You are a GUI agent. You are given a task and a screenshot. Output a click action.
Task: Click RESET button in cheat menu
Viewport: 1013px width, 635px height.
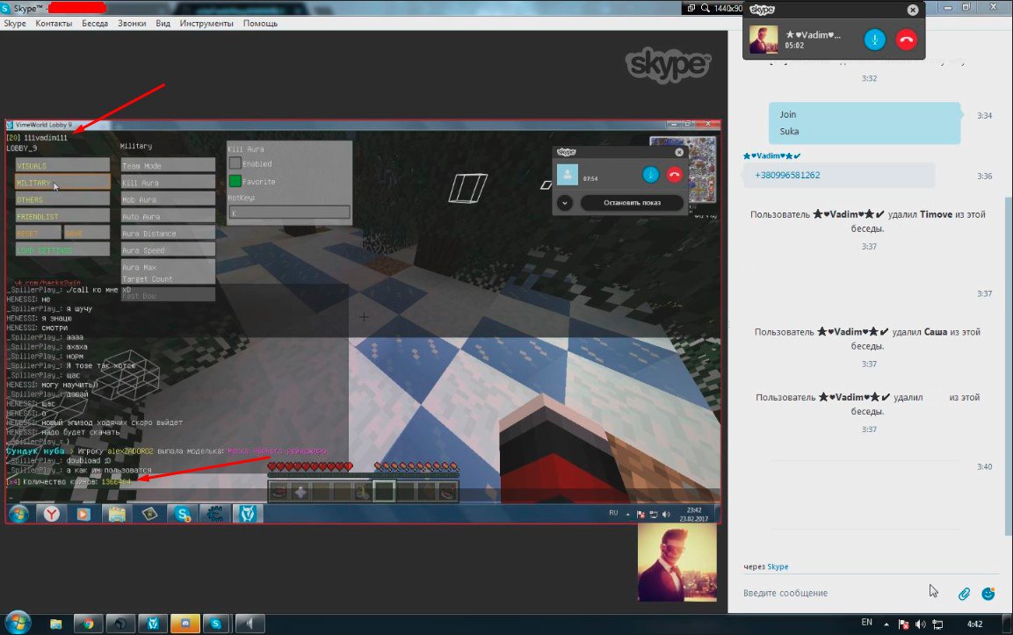click(38, 233)
